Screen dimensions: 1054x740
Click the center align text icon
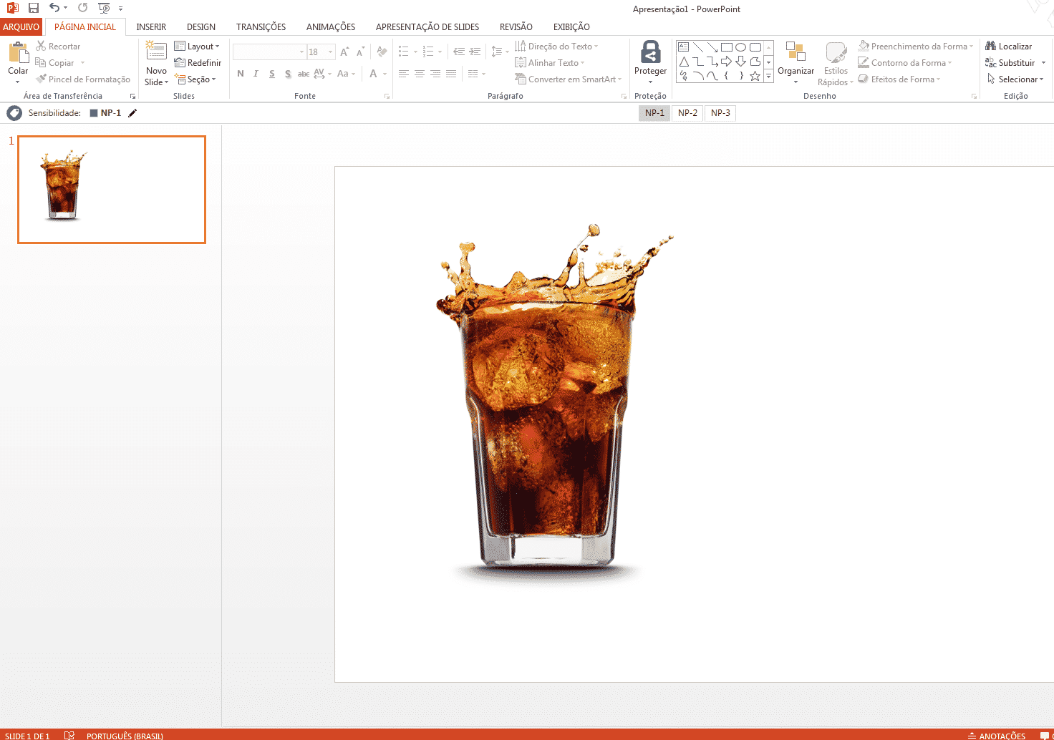pos(420,74)
